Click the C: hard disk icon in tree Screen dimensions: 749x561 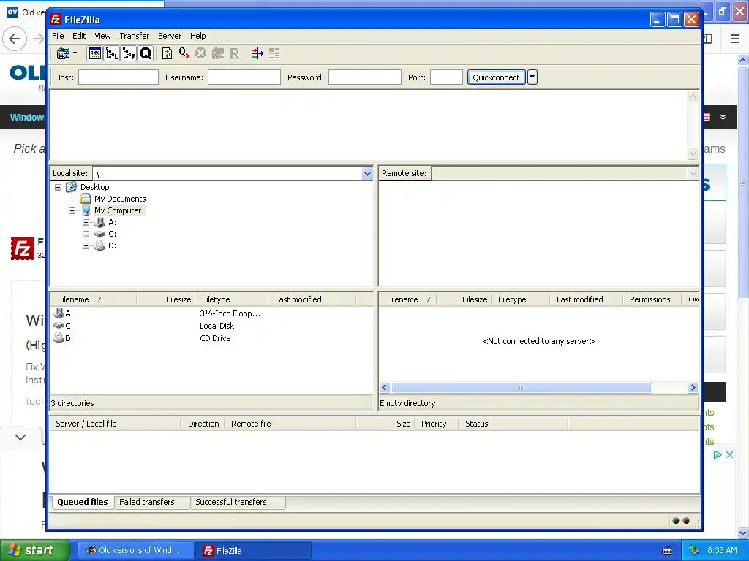(99, 234)
